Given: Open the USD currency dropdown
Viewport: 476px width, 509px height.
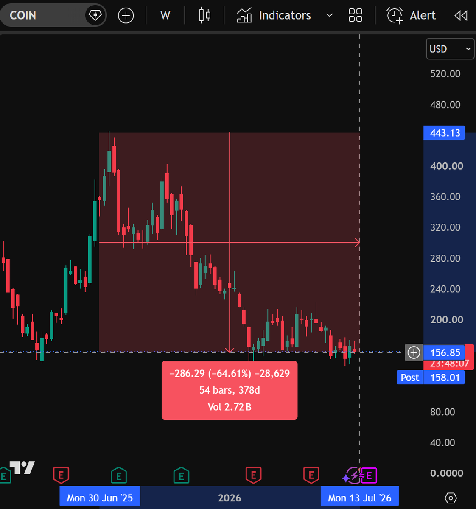Looking at the screenshot, I should (450, 49).
